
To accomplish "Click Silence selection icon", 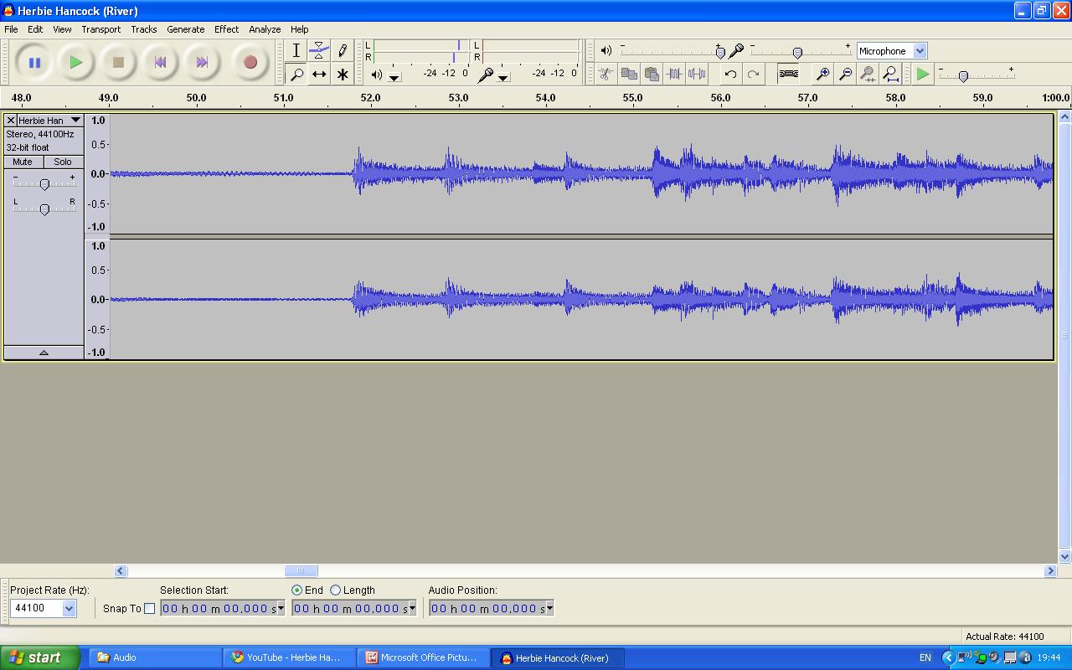I will [696, 74].
